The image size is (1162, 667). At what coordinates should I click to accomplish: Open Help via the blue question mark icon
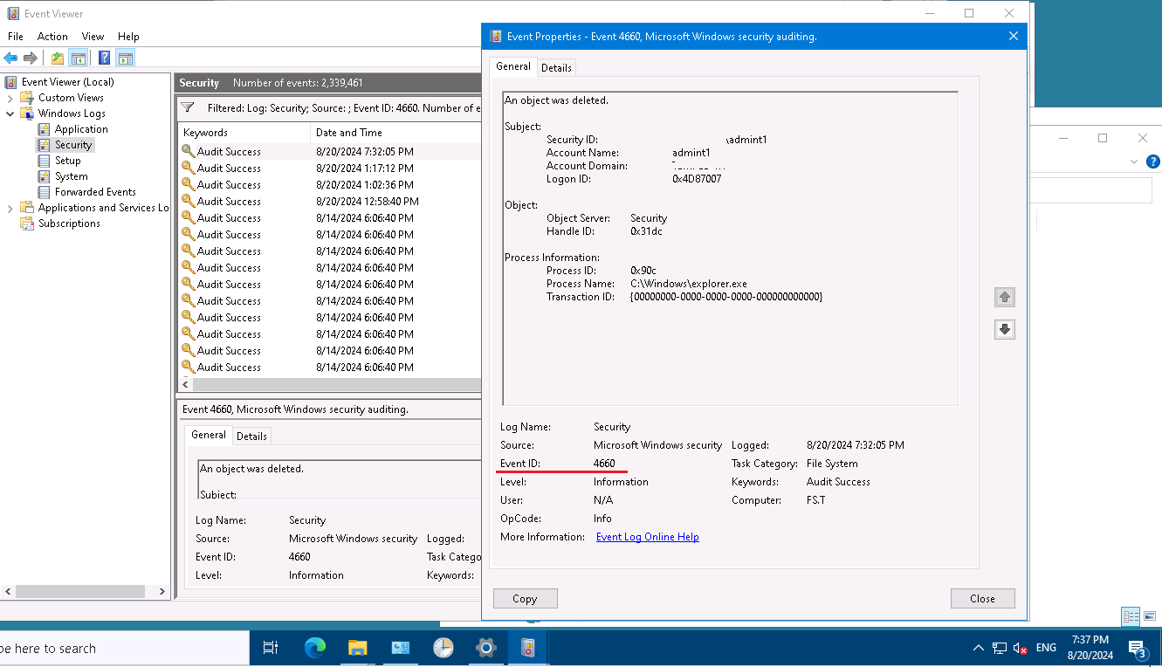click(x=105, y=58)
